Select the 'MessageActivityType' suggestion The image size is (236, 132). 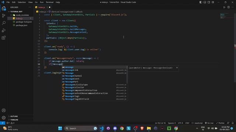95,85
